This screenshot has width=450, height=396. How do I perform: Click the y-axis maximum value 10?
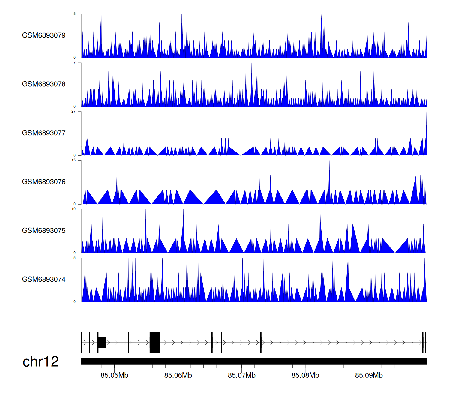[x=73, y=209]
